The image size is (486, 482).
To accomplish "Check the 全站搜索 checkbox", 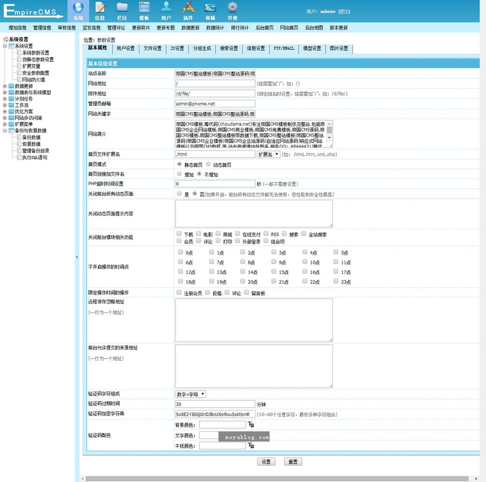I will tap(304, 234).
